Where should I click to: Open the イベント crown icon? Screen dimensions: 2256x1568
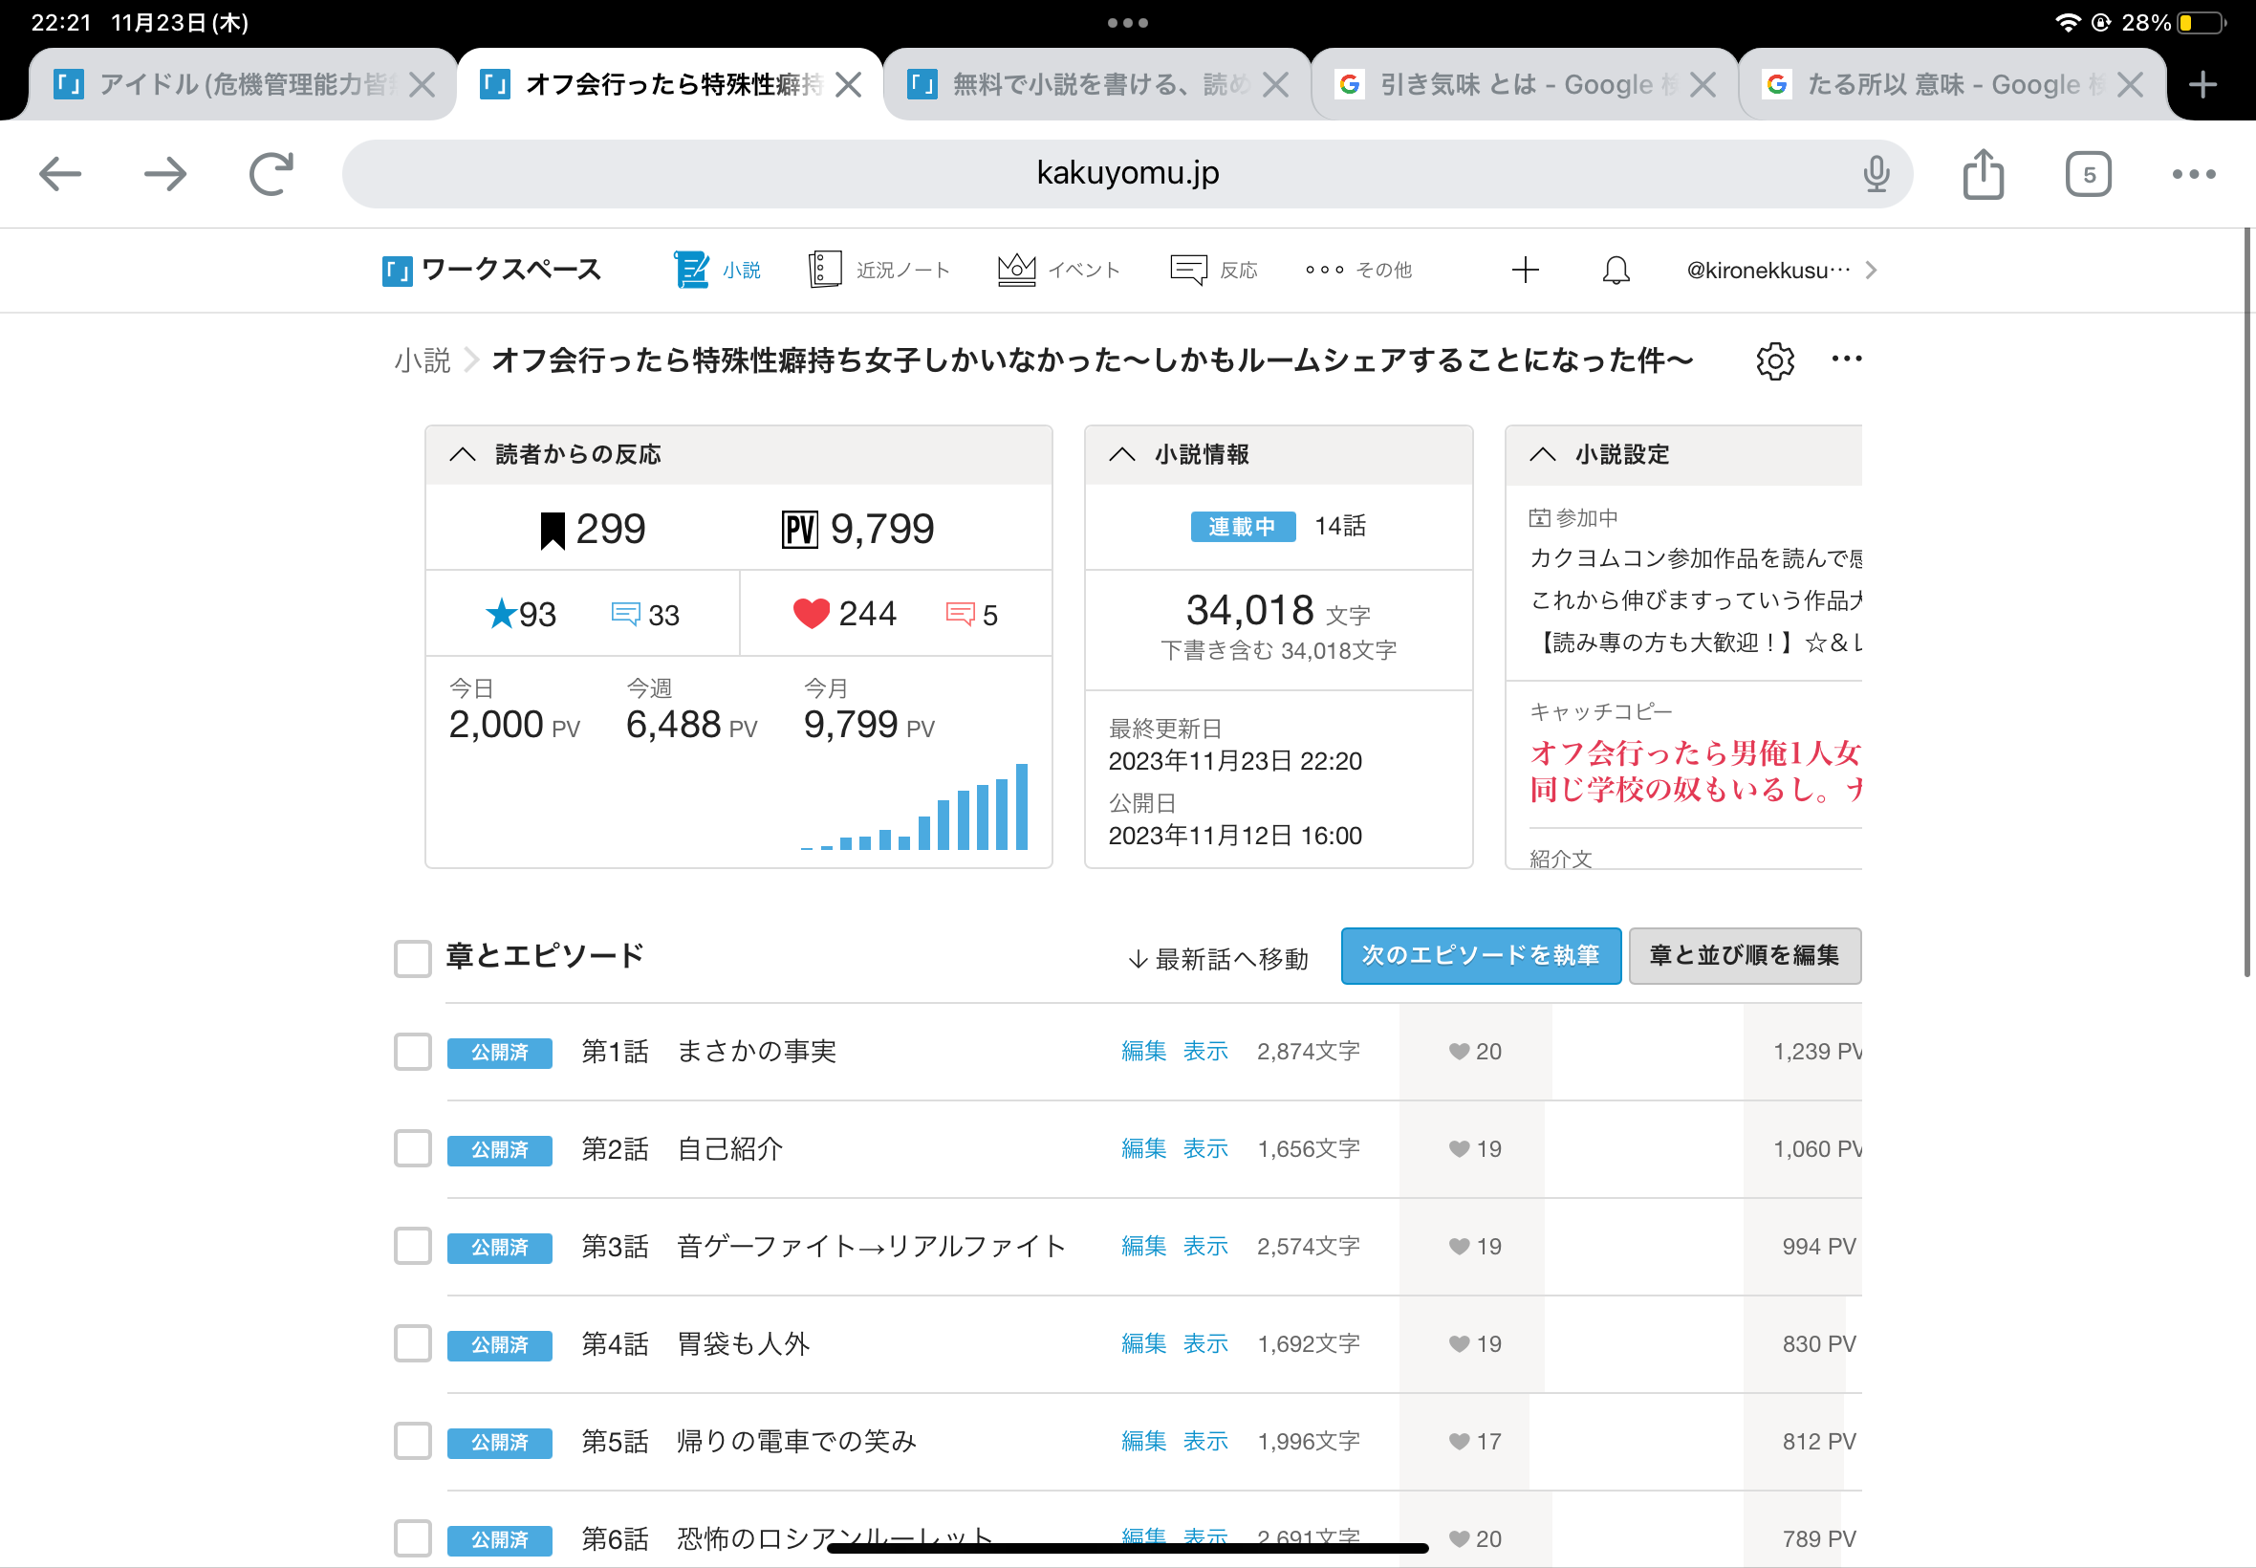[x=1015, y=270]
